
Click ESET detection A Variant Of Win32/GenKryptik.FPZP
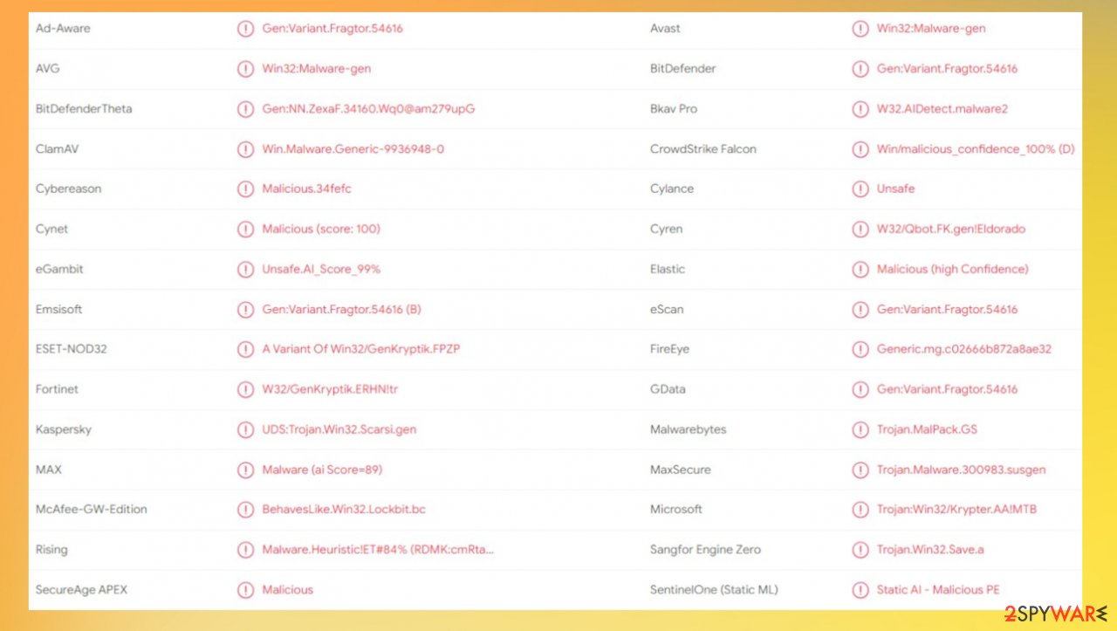coord(361,349)
